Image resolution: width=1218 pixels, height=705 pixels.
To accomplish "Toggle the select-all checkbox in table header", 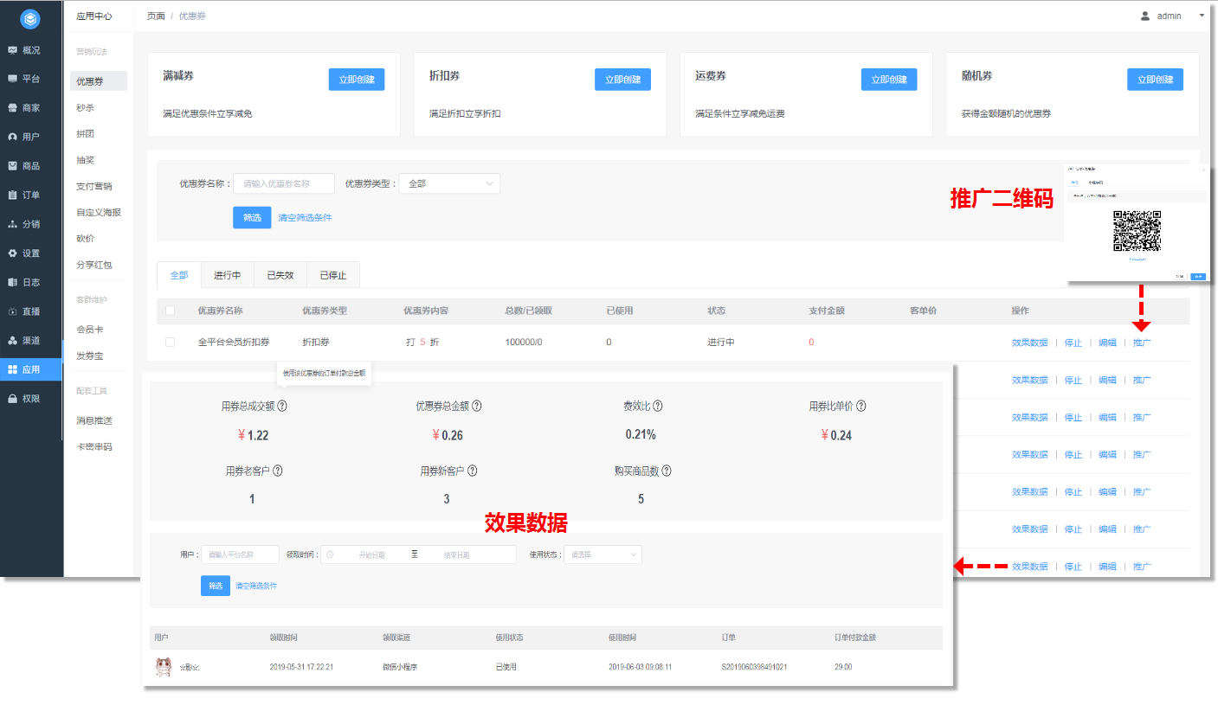I will (170, 311).
